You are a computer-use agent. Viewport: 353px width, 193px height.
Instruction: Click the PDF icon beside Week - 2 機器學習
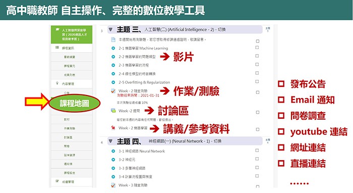[113, 128]
